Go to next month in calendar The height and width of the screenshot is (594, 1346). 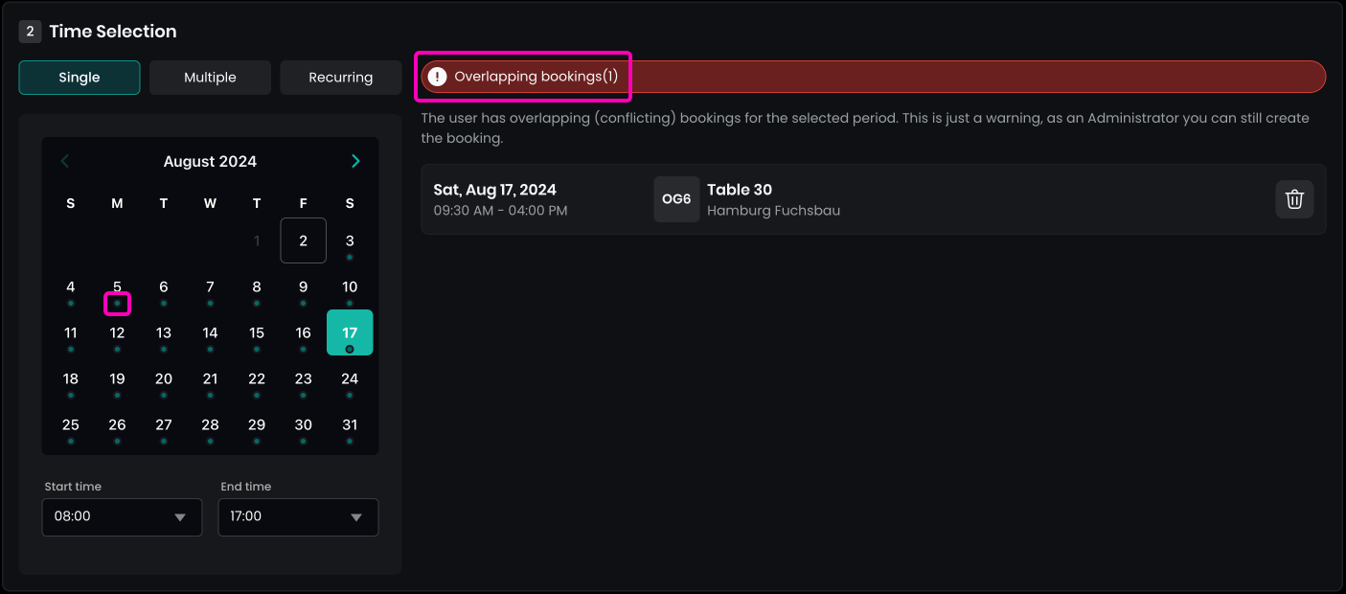click(x=355, y=161)
